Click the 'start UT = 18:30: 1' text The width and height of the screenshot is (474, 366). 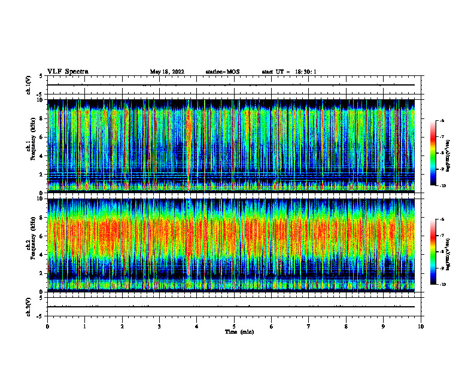click(x=289, y=72)
